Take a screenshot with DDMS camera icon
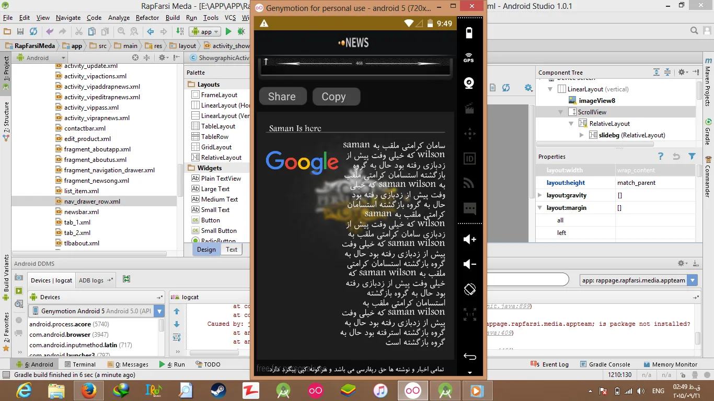 (x=19, y=278)
